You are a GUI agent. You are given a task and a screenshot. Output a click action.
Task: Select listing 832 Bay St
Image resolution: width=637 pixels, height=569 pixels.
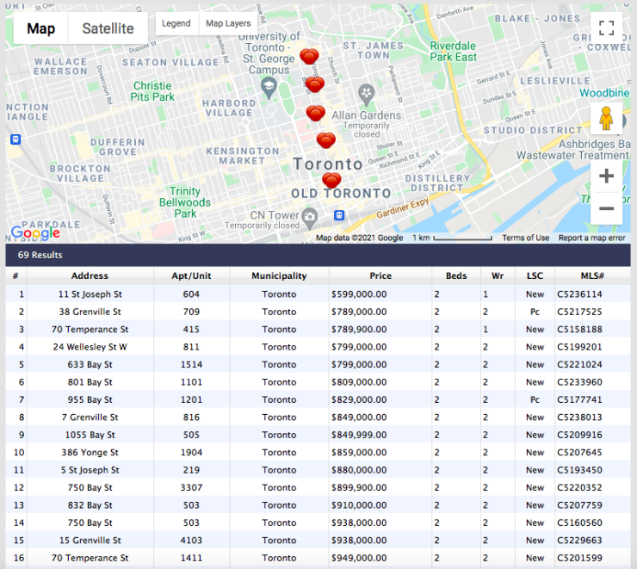(318, 504)
